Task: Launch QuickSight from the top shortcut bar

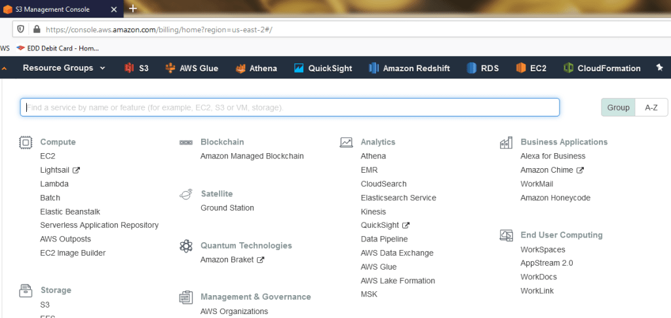Action: tap(323, 68)
